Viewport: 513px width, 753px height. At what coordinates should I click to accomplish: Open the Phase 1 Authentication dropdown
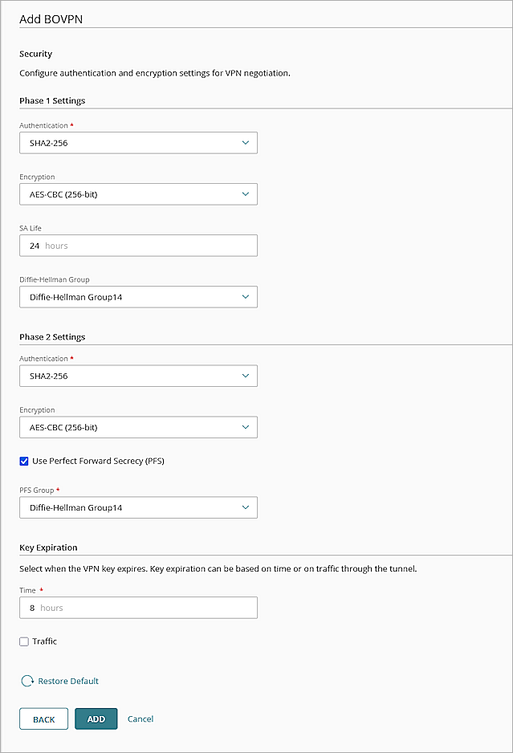(x=138, y=142)
